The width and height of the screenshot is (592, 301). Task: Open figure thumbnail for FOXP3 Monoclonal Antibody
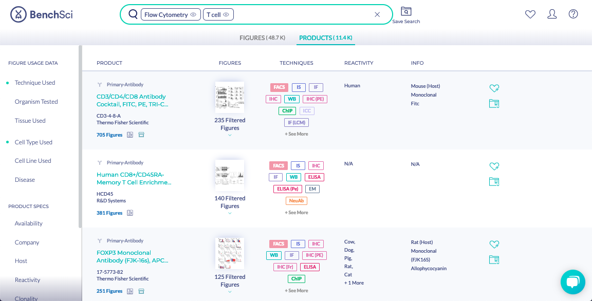click(x=230, y=253)
